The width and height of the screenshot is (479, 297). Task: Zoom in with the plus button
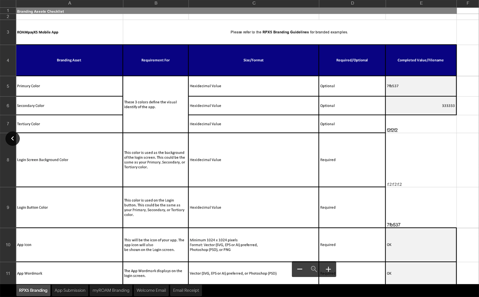point(328,269)
